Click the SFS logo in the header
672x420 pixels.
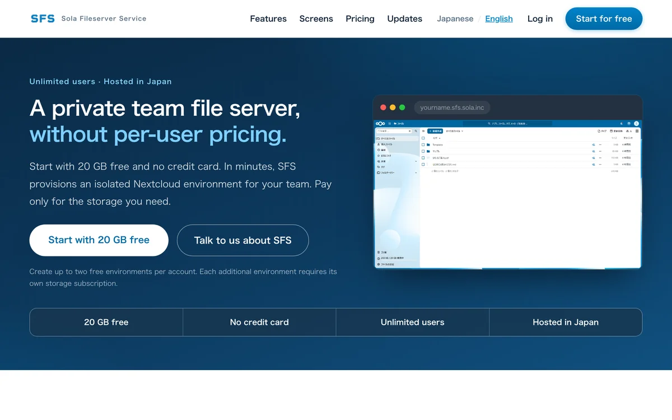click(x=43, y=18)
